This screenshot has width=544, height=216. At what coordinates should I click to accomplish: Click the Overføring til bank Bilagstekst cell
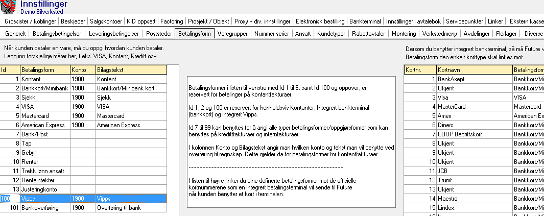click(x=131, y=208)
